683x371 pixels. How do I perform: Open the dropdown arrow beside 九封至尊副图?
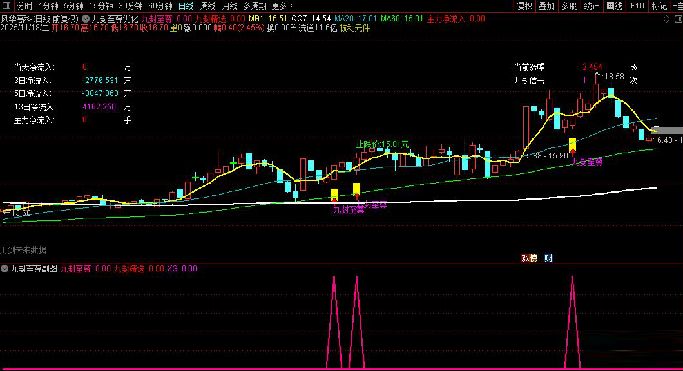point(5,269)
